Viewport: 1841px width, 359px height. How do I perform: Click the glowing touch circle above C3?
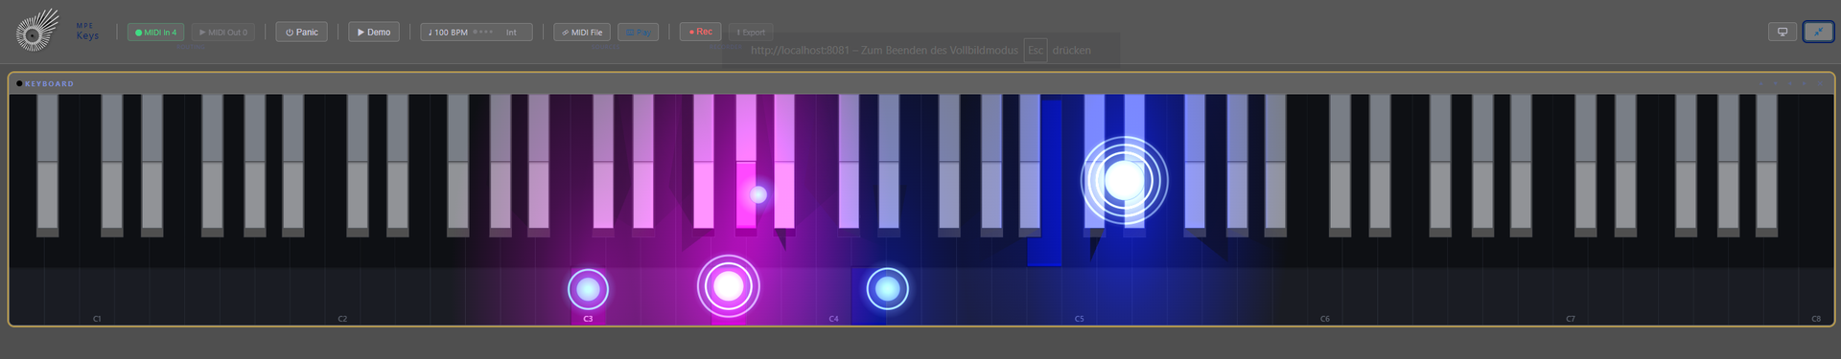click(588, 289)
